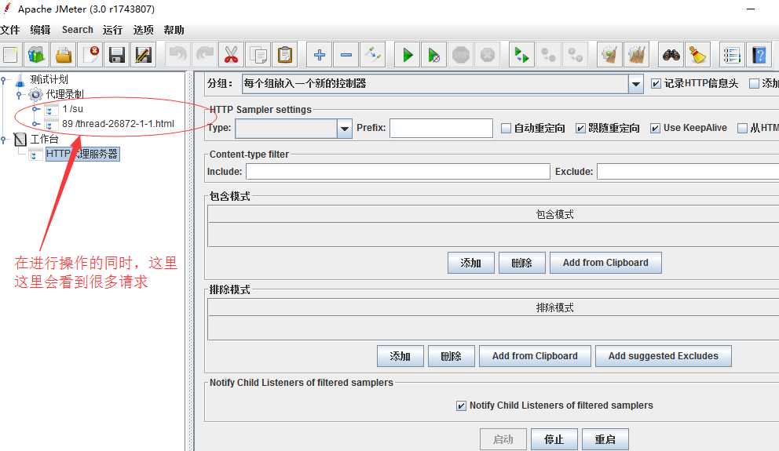Click the grey Shutdown icon

[488, 55]
